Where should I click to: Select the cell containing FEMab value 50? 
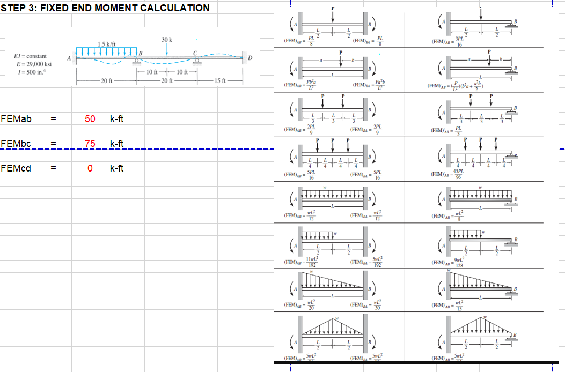[x=91, y=119]
